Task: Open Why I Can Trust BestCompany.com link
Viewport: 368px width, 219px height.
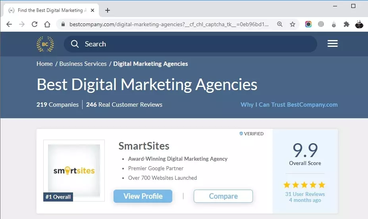Action: click(x=289, y=105)
